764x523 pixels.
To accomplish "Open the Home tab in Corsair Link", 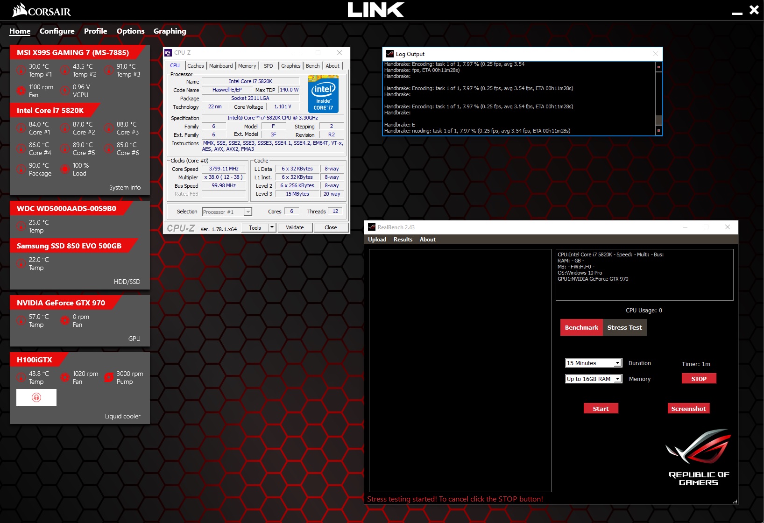I will click(20, 31).
